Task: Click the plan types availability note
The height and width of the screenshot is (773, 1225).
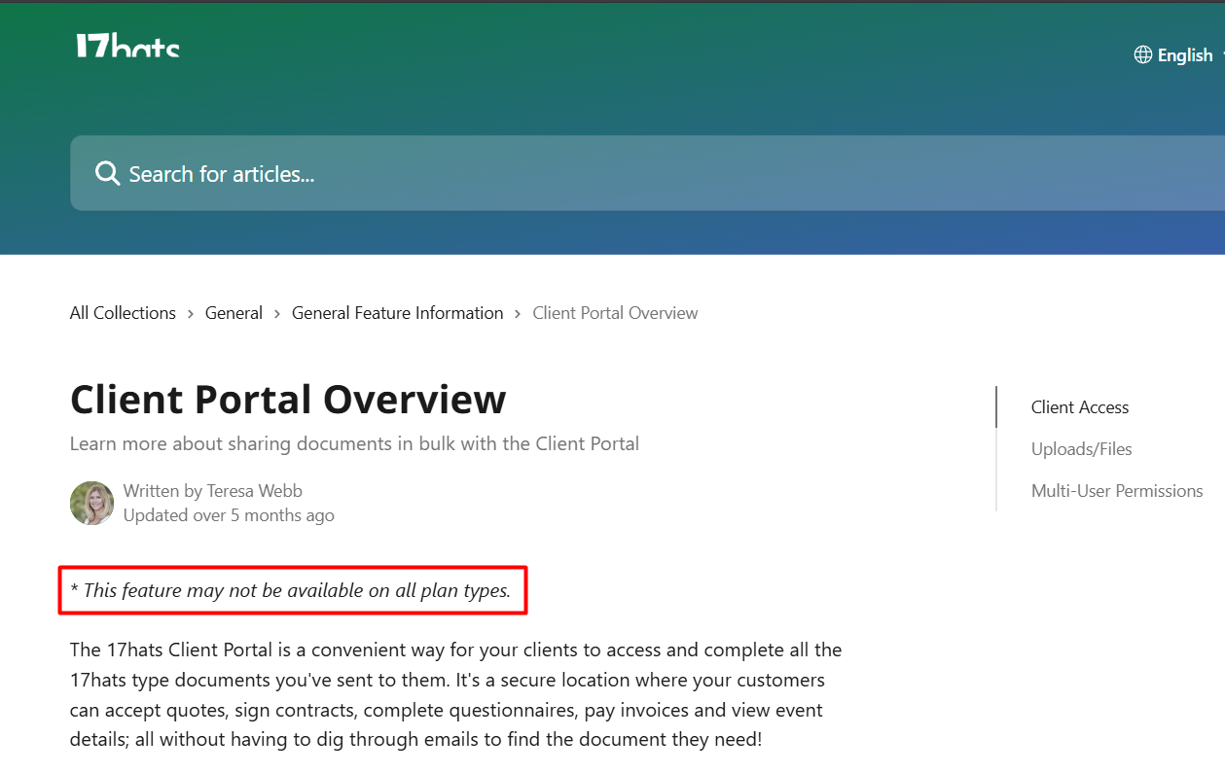Action: click(291, 590)
